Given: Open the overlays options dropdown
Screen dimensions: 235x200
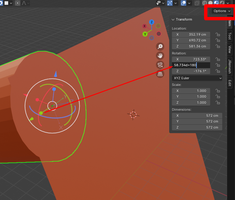Looking at the screenshot, I should tap(189, 3).
